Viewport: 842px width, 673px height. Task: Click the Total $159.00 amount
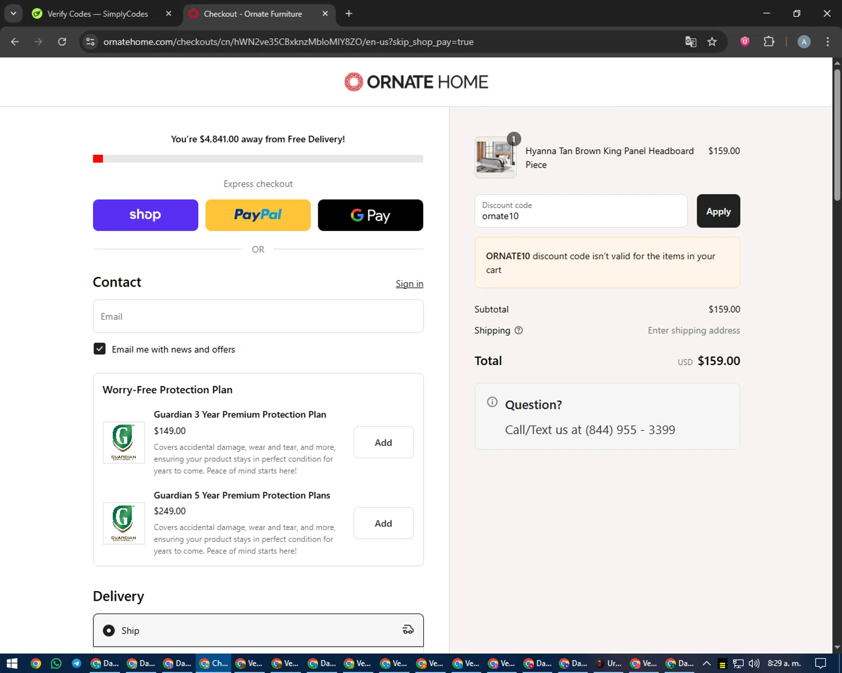tap(719, 361)
